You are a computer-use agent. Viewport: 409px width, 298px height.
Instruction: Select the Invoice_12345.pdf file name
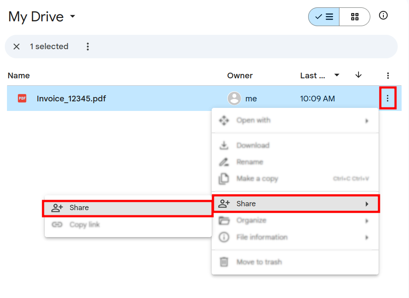71,99
